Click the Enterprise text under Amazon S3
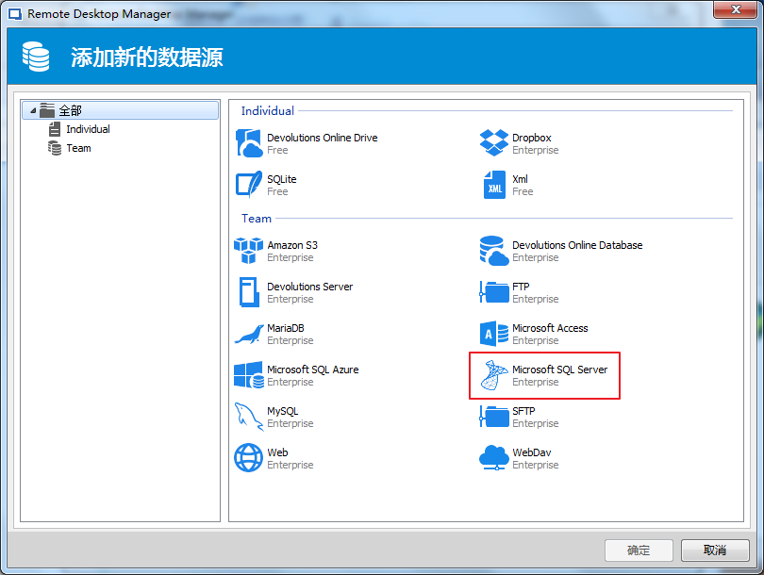Viewport: 764px width, 575px height. [x=291, y=257]
